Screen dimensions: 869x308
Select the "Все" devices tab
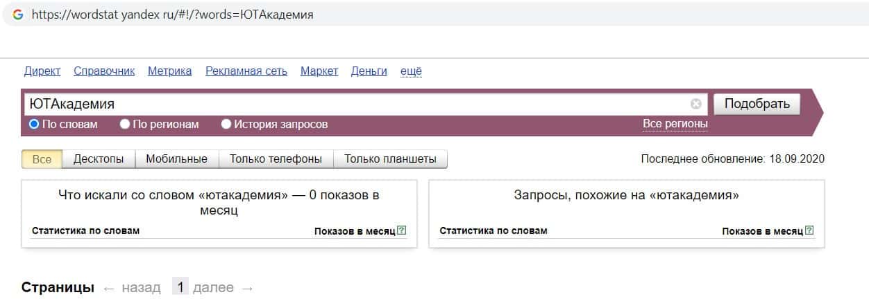pyautogui.click(x=42, y=159)
